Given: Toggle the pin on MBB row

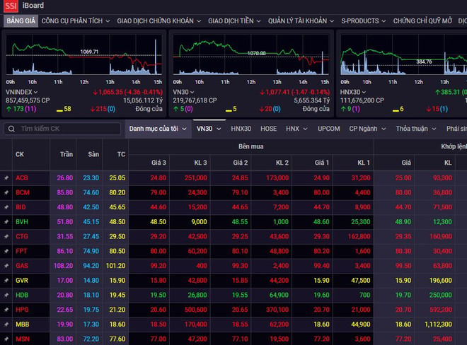Looking at the screenshot, I should click(x=6, y=324).
